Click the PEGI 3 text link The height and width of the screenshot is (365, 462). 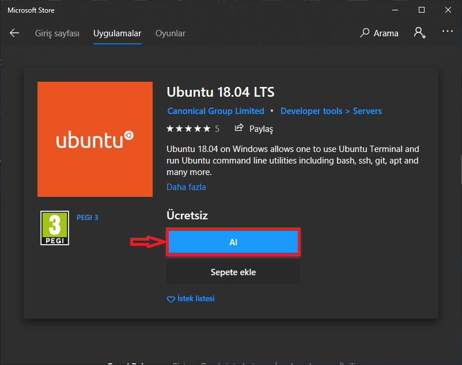[88, 218]
